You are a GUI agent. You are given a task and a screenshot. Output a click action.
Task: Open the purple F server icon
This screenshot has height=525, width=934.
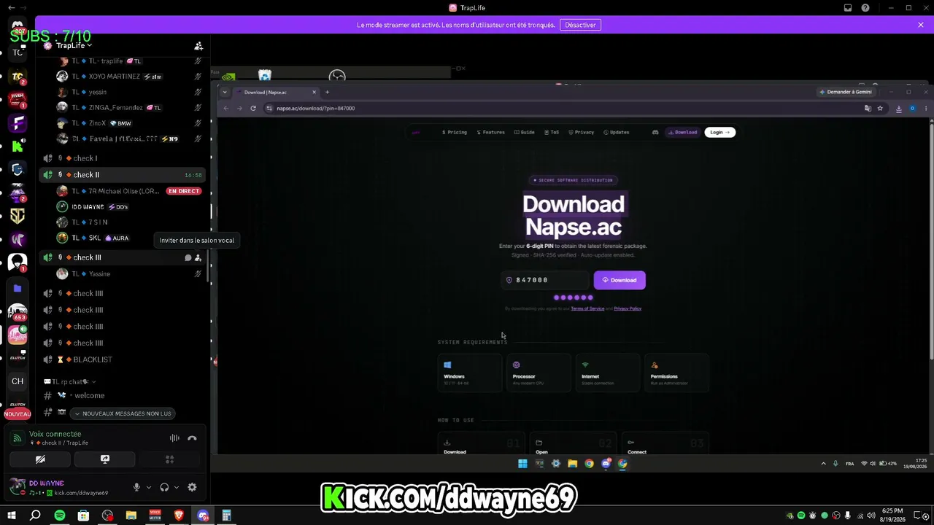tap(18, 122)
